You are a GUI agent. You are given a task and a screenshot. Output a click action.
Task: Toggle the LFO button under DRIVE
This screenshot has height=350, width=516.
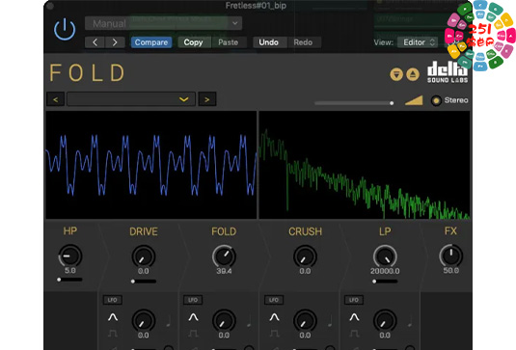click(113, 300)
